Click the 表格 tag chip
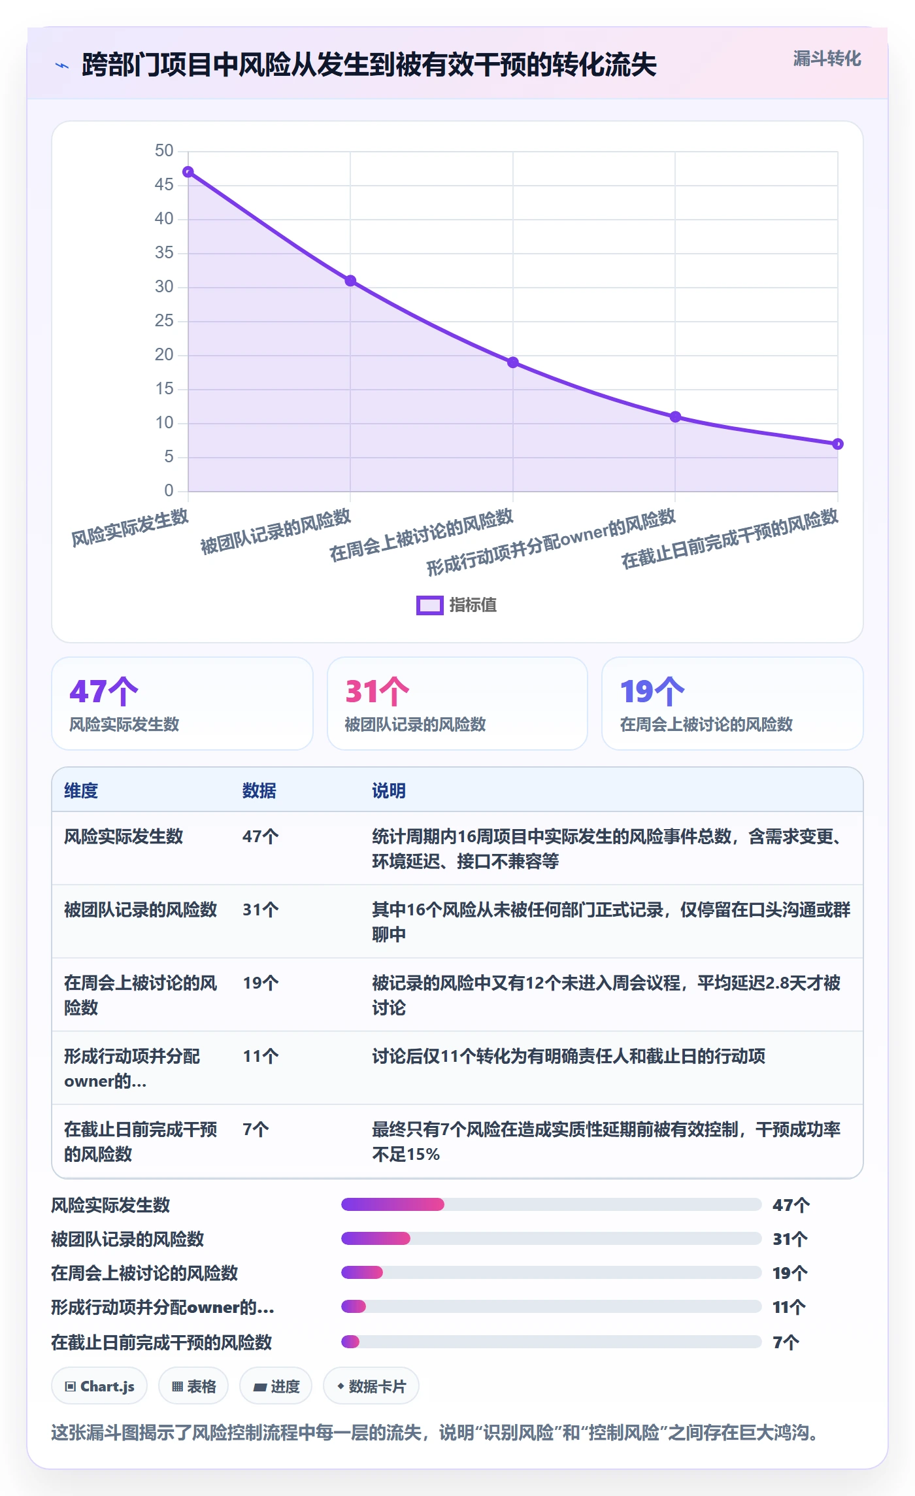This screenshot has height=1496, width=915. (193, 1385)
